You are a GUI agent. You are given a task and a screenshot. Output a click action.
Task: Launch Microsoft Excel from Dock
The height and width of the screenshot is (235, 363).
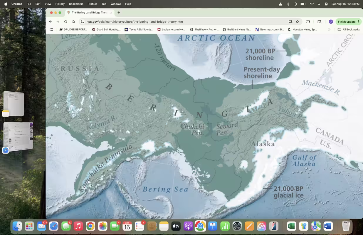tap(291, 226)
